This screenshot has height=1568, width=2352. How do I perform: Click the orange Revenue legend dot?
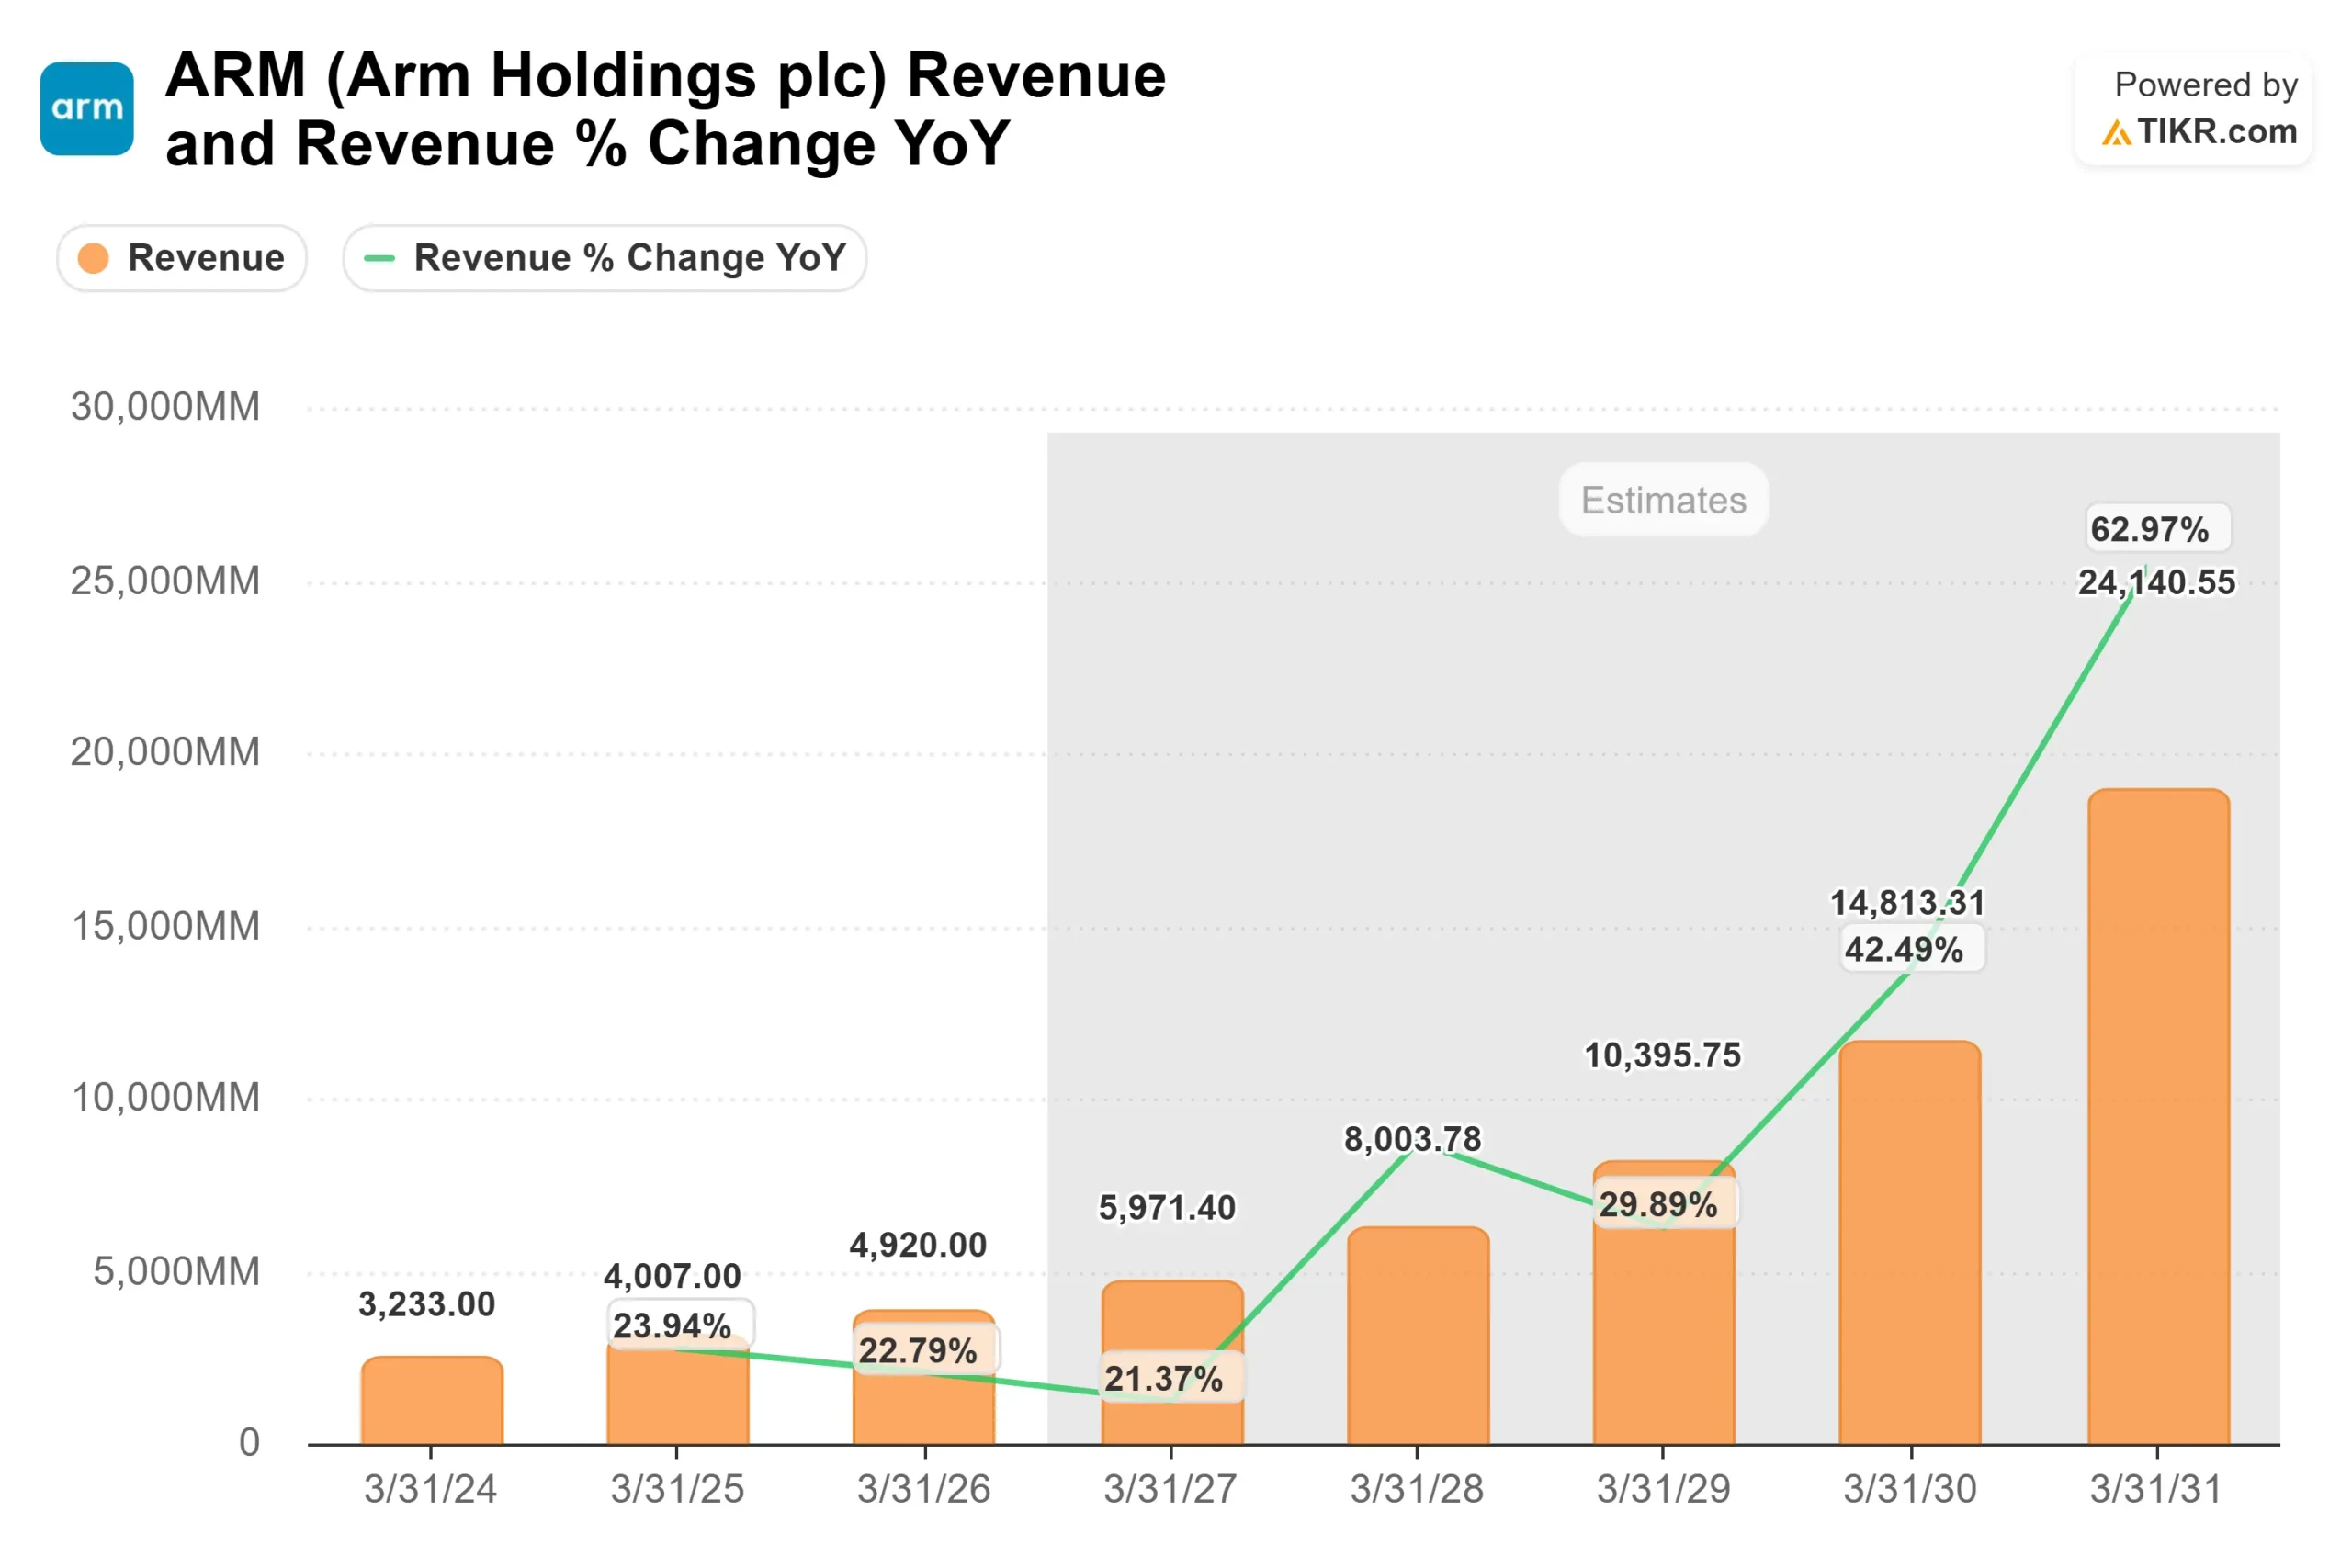pyautogui.click(x=93, y=258)
